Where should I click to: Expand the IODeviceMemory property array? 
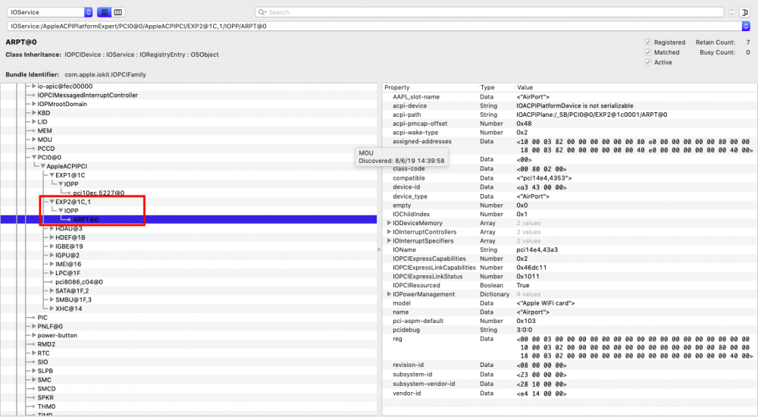click(x=389, y=223)
